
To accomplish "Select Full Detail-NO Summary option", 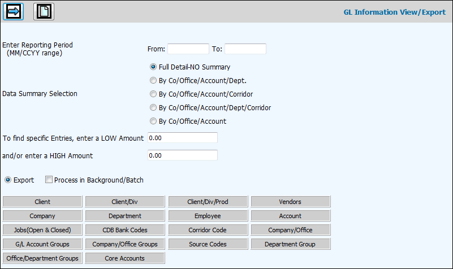I will click(153, 67).
